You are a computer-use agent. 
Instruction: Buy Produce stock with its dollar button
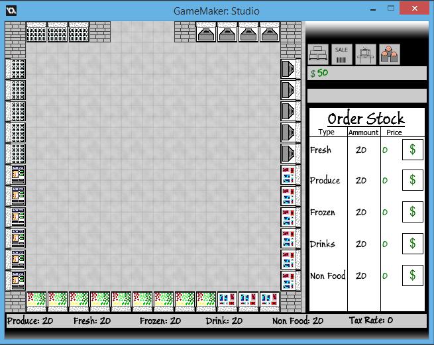pos(413,180)
